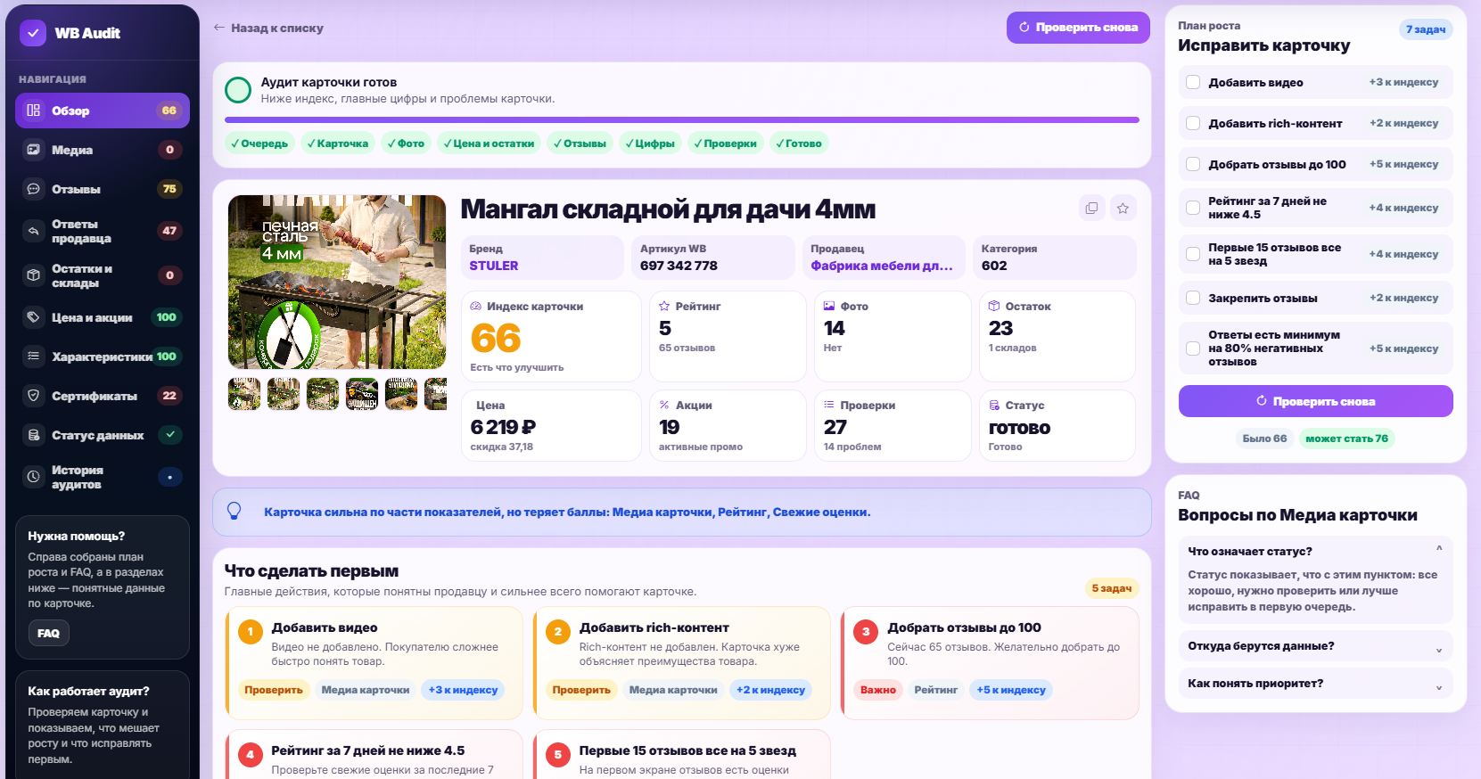1481x779 pixels.
Task: Open the Ответы продавца navigation section
Action: click(x=103, y=231)
